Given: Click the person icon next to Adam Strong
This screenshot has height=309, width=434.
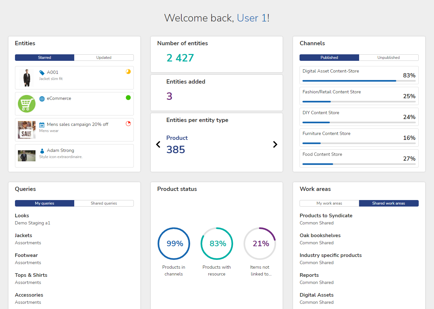Looking at the screenshot, I should [42, 151].
